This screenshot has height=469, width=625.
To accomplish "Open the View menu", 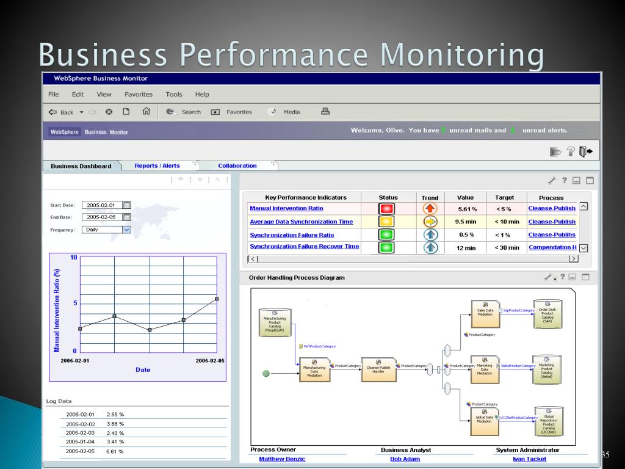I will click(104, 95).
